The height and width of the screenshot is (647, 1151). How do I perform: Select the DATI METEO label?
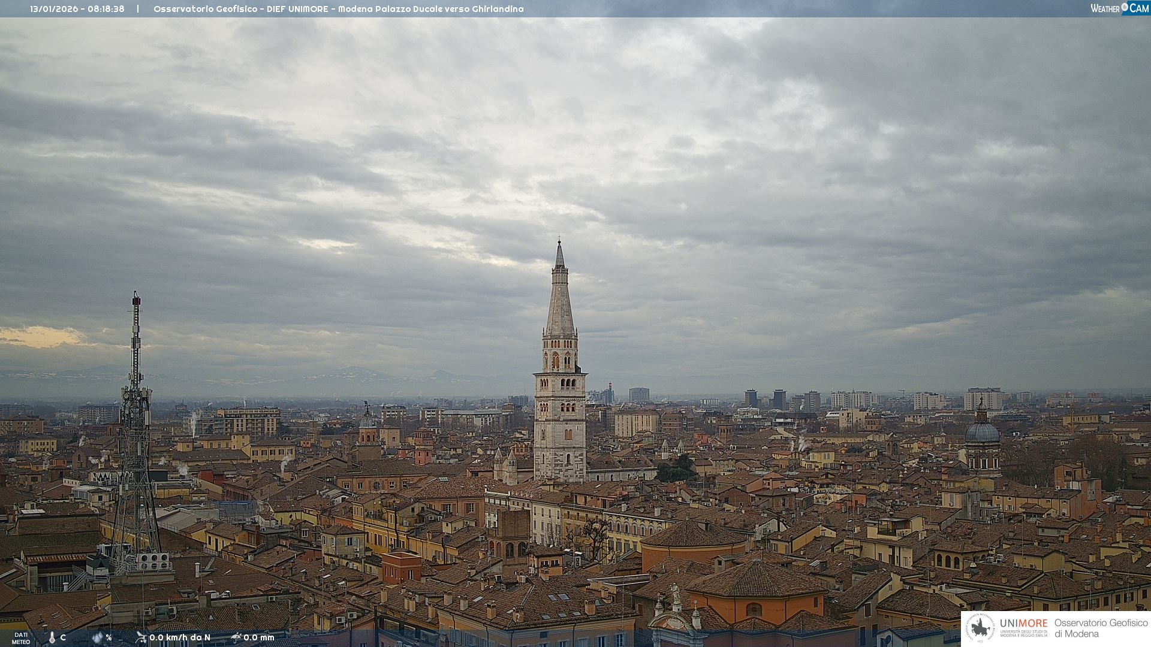(21, 638)
